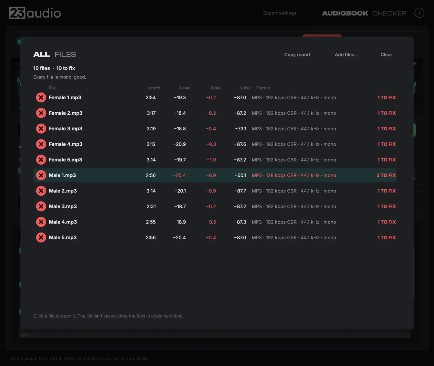This screenshot has width=434, height=366.
Task: Click the red X icon for Male 3.mp3
Action: click(x=41, y=206)
